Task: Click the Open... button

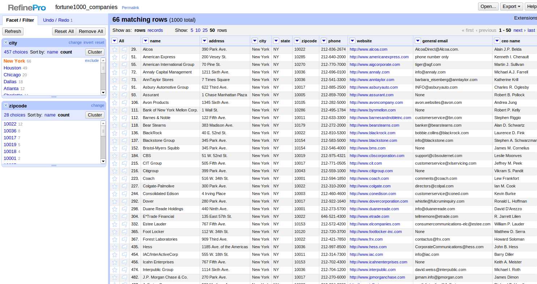Action: click(x=488, y=7)
